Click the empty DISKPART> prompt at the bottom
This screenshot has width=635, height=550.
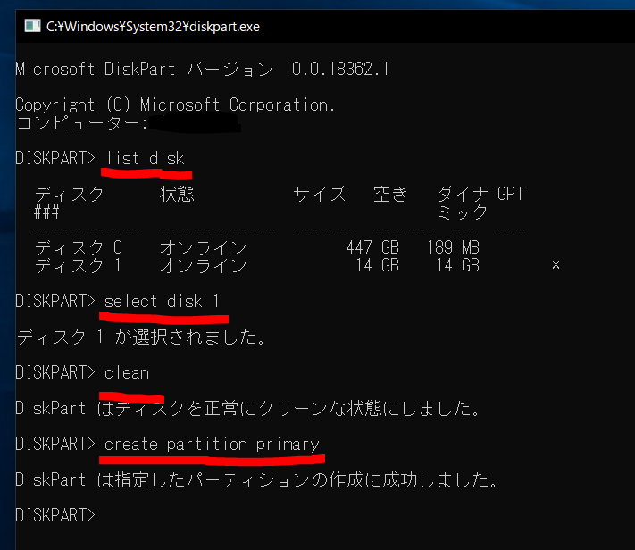[x=55, y=515]
